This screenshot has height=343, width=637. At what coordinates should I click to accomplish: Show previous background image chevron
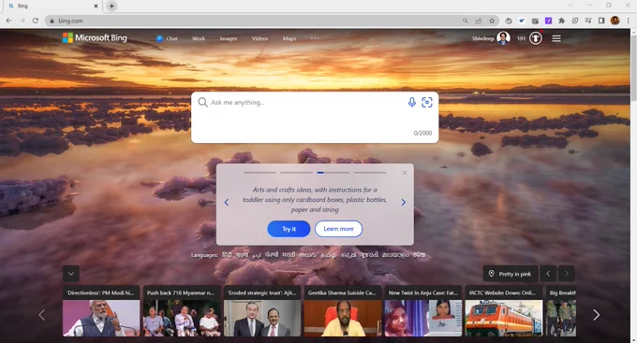pos(548,274)
